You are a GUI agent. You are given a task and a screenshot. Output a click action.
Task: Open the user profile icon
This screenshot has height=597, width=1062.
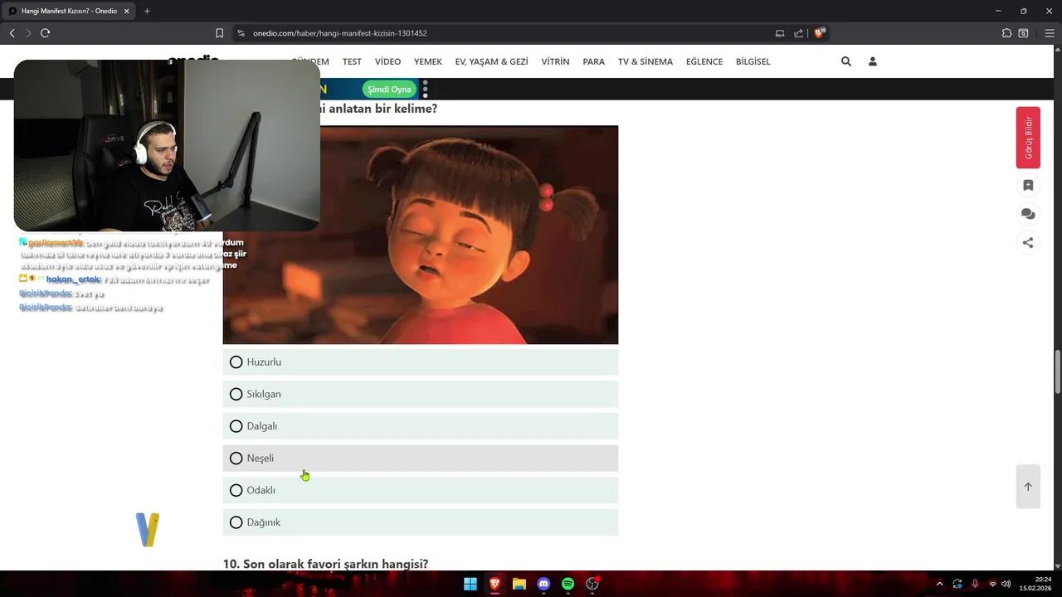pyautogui.click(x=873, y=61)
